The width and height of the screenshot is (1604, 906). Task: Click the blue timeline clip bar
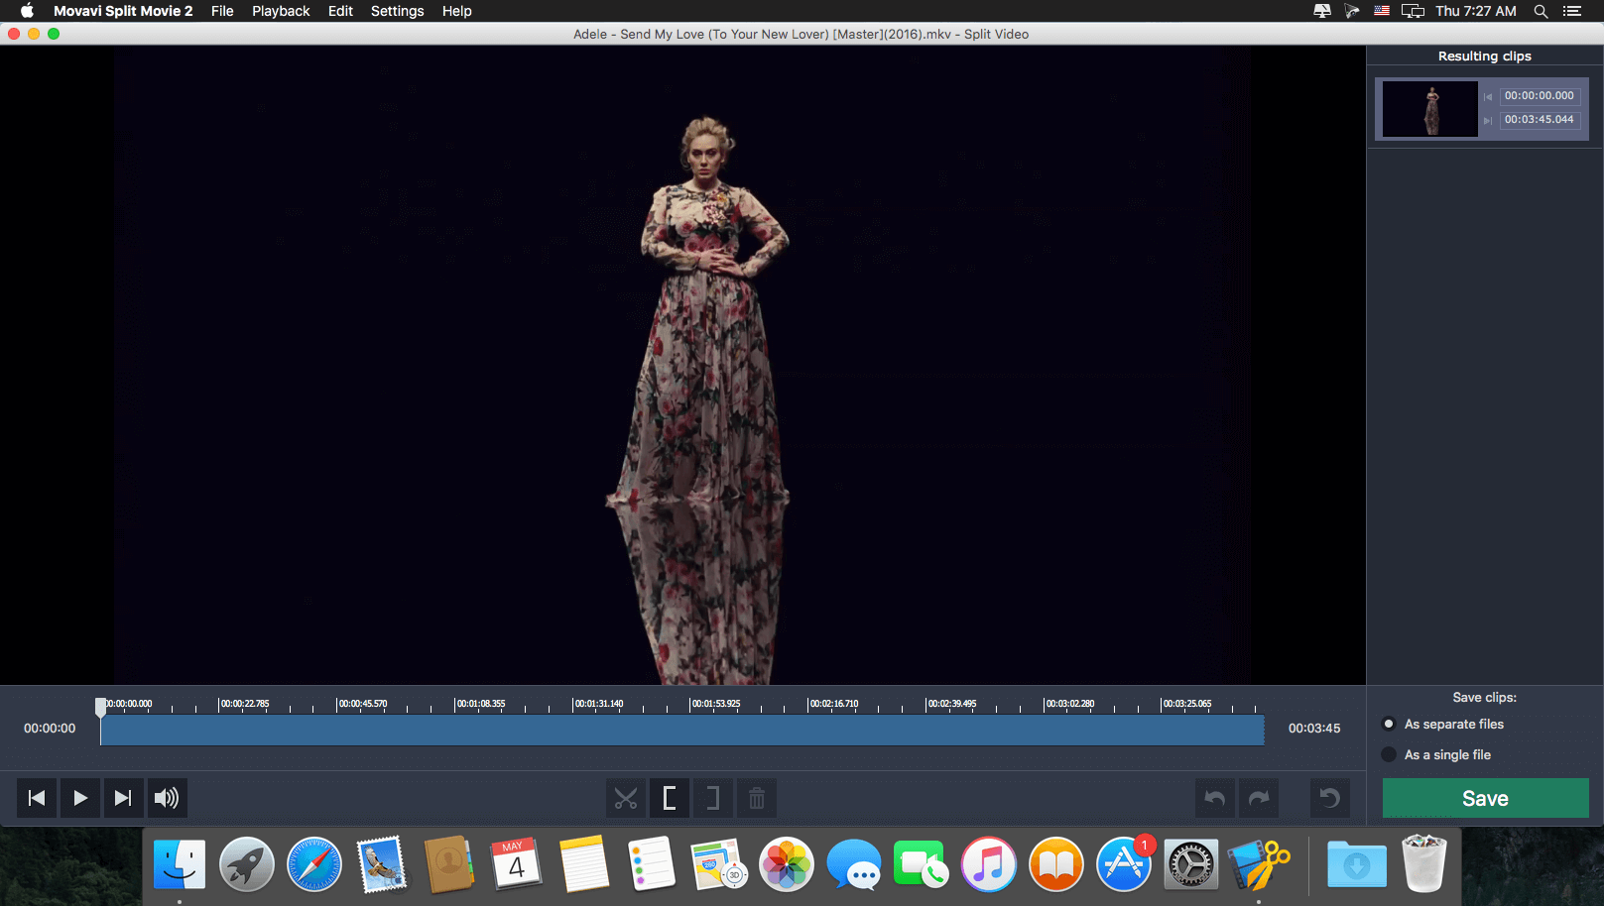pos(682,730)
